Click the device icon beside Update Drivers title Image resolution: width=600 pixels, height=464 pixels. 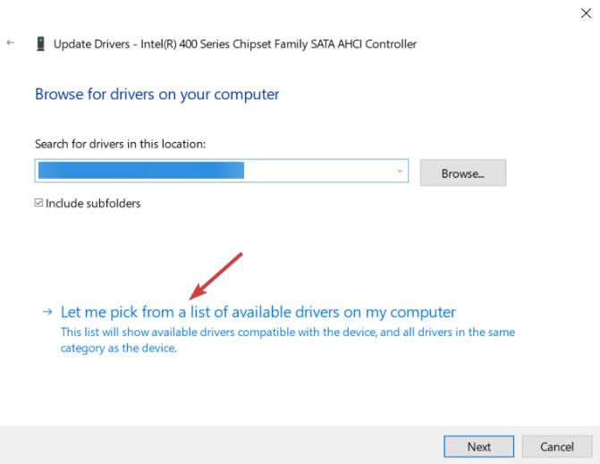[38, 44]
